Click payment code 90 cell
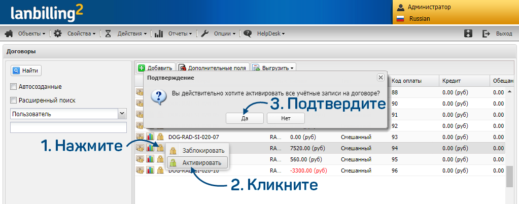Viewport: 519px width, 204px height. point(395,104)
